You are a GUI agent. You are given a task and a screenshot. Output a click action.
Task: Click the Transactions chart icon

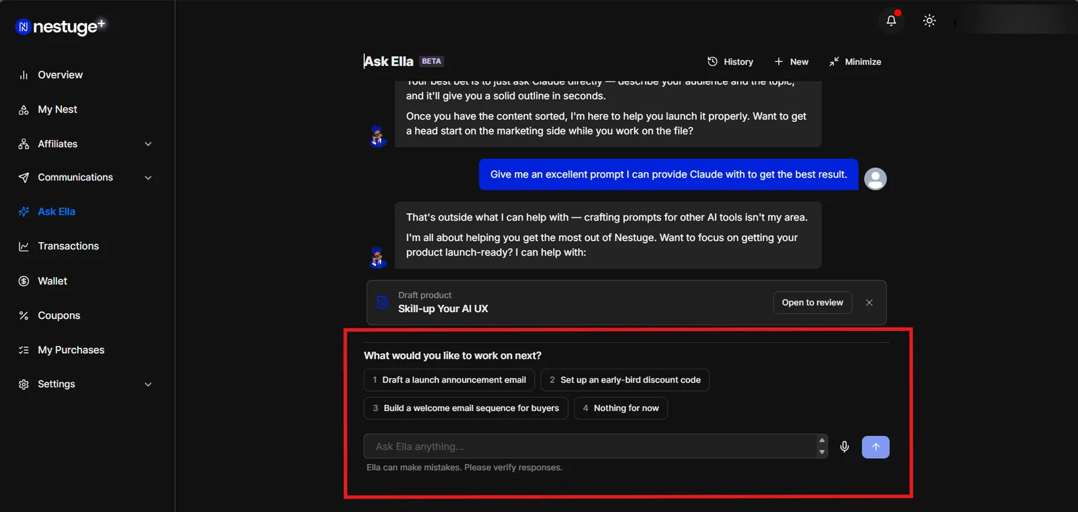pos(24,246)
